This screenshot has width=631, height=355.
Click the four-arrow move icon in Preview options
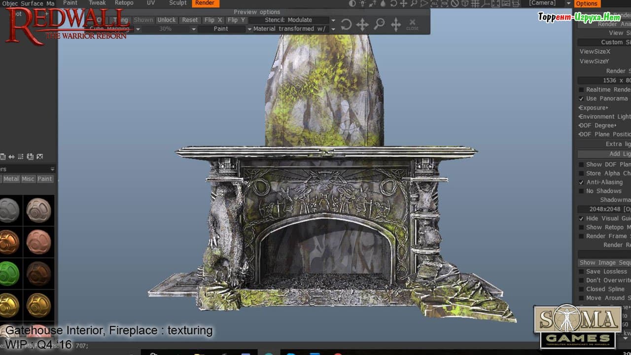coord(362,24)
